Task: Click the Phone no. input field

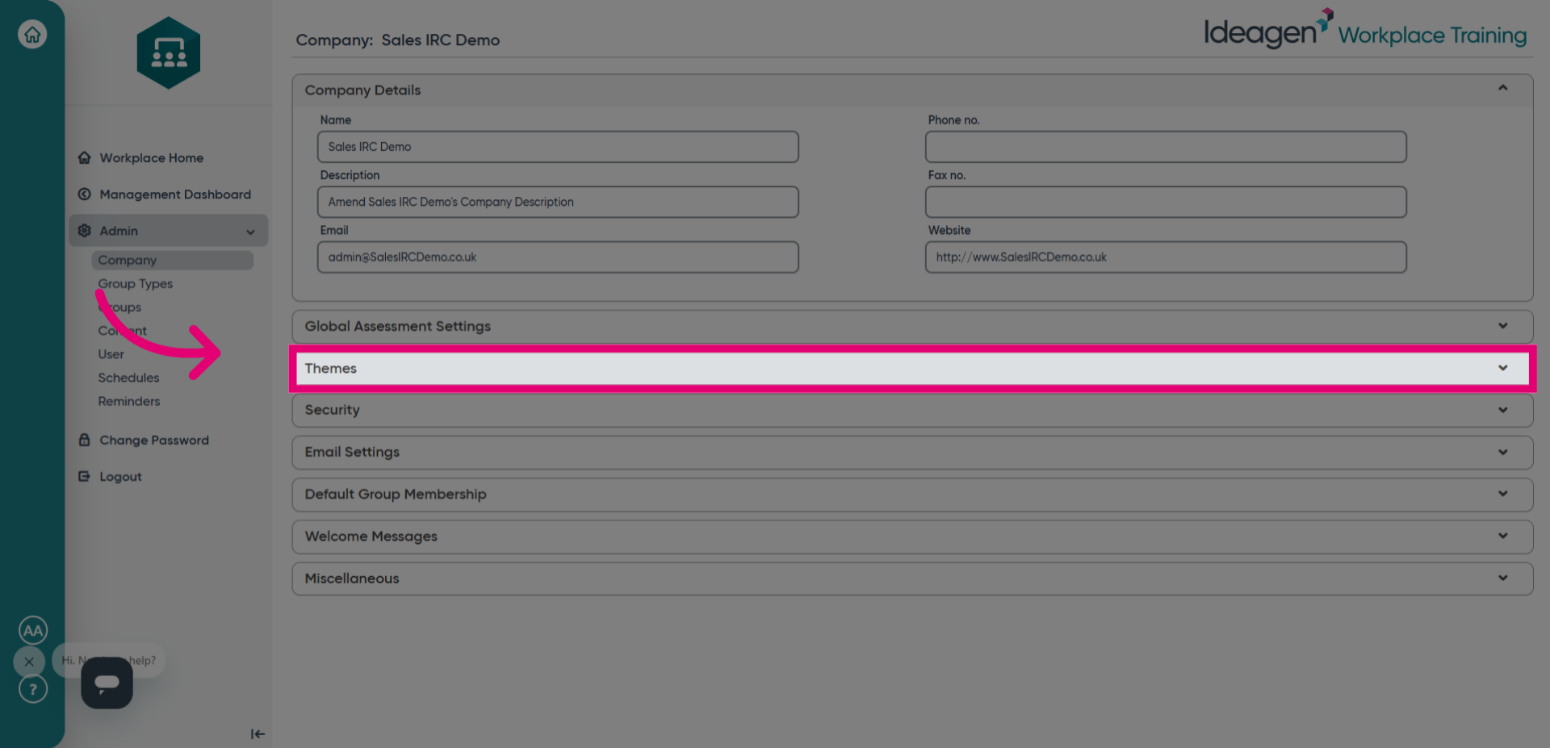Action: [1166, 147]
